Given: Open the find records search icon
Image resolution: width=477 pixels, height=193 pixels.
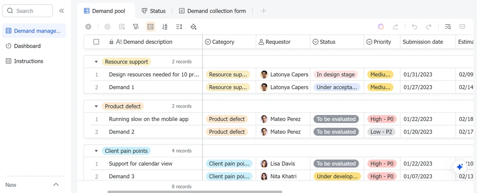Looking at the screenshot, I should pyautogui.click(x=448, y=27).
